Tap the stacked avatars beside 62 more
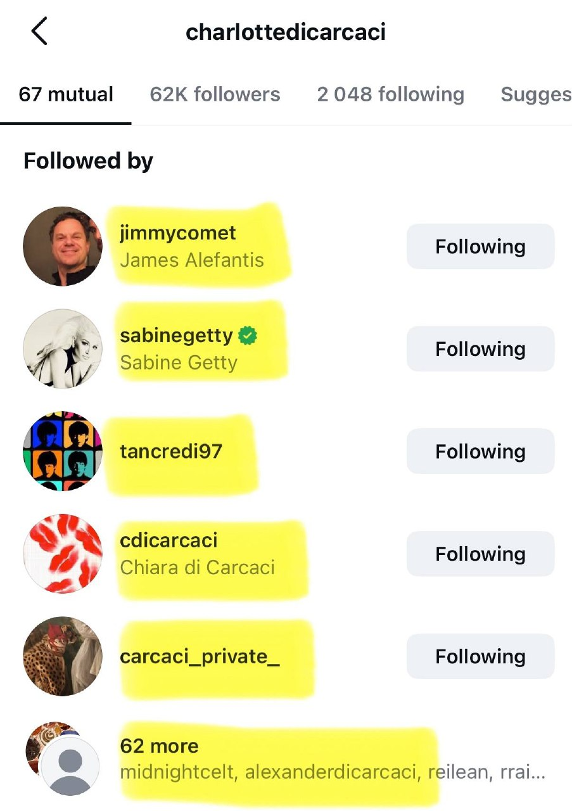 pos(62,758)
